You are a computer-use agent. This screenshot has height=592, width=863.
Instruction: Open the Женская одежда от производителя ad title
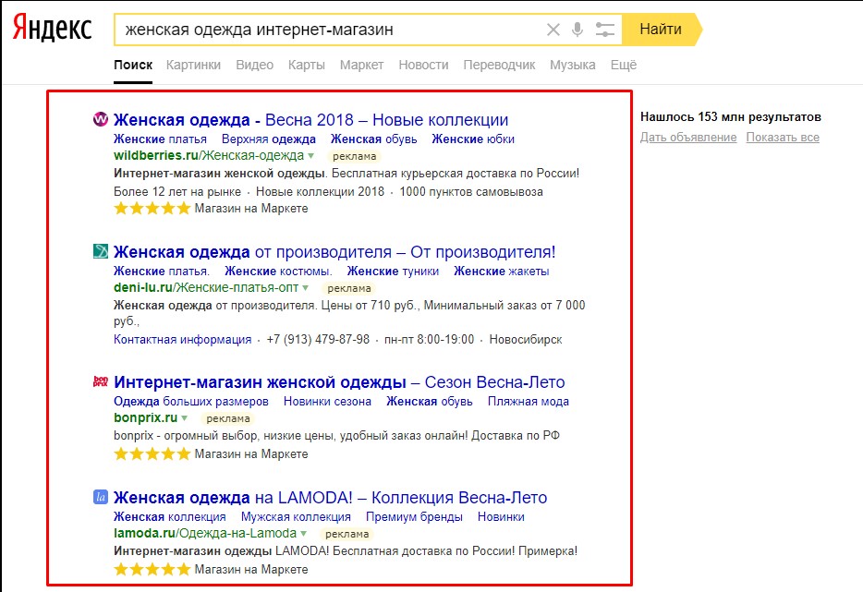[x=334, y=251]
